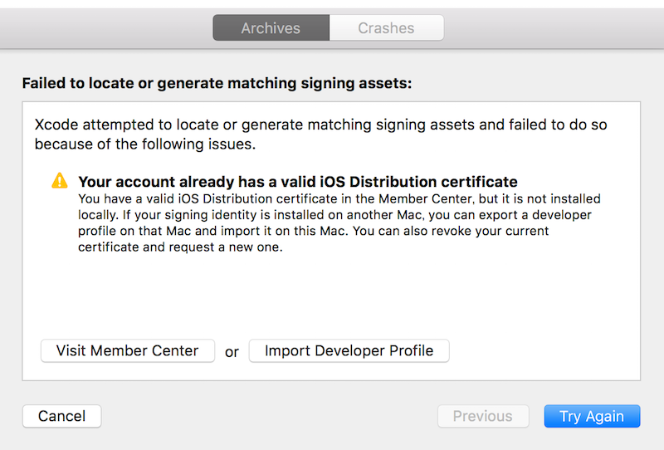Click the bold iOS Distribution certificate title
Image resolution: width=664 pixels, height=450 pixels.
click(297, 182)
